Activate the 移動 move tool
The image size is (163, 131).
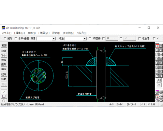[x=4, y=79]
